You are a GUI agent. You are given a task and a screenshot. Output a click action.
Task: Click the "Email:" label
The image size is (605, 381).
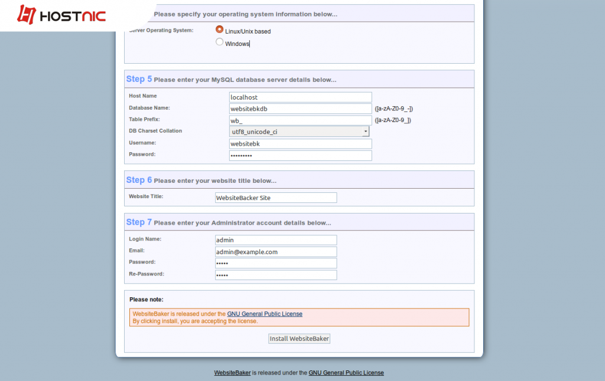pyautogui.click(x=136, y=251)
